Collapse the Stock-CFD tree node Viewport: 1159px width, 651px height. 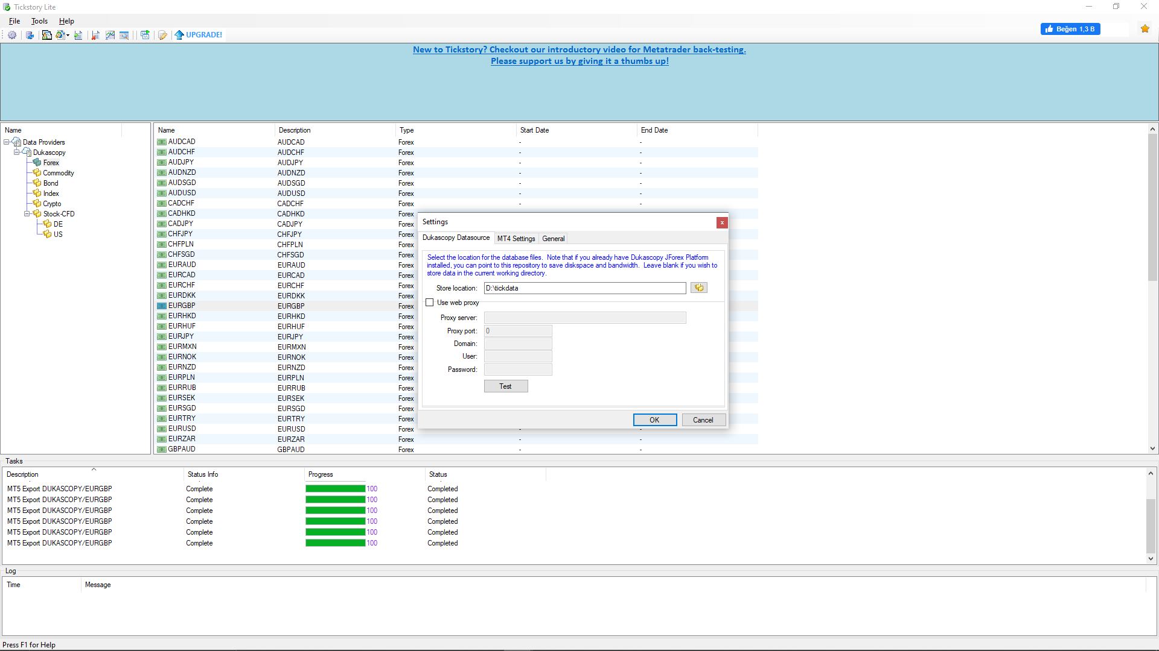point(27,214)
